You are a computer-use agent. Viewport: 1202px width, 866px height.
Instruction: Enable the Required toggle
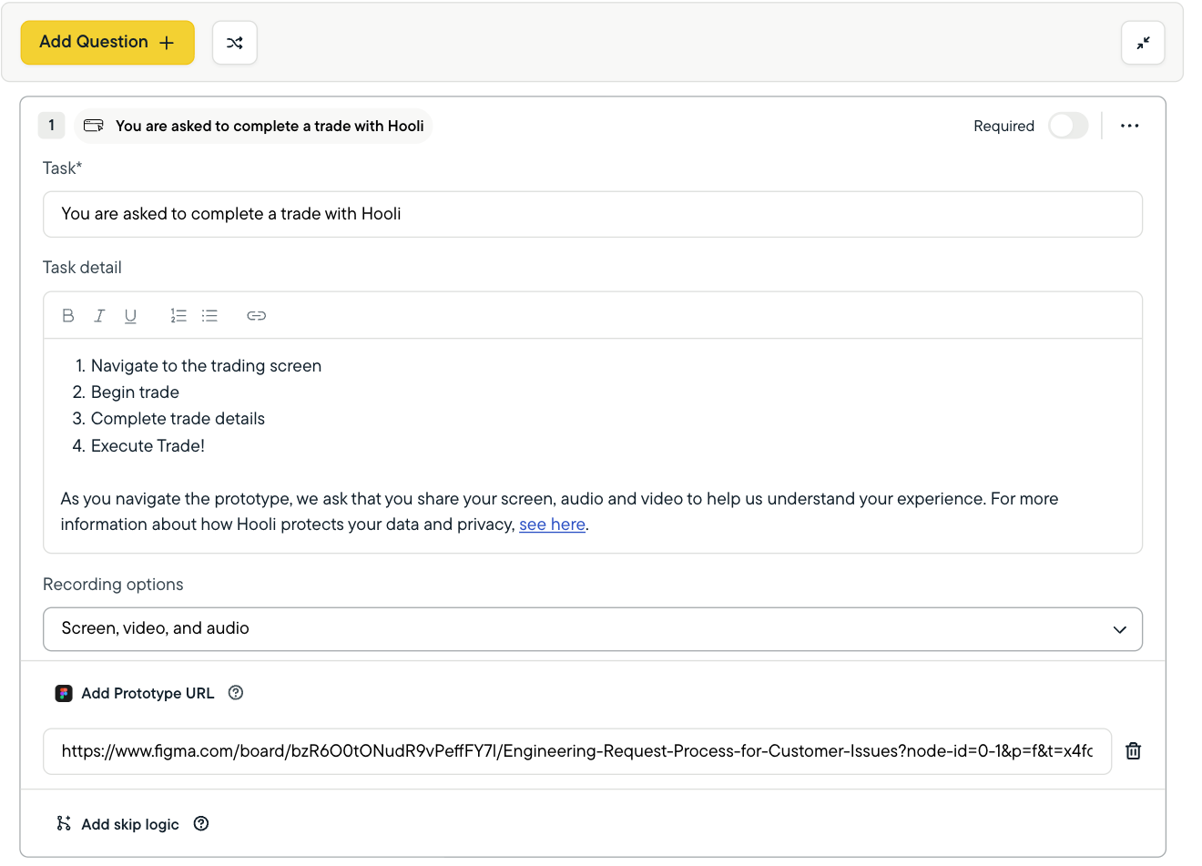(x=1067, y=126)
